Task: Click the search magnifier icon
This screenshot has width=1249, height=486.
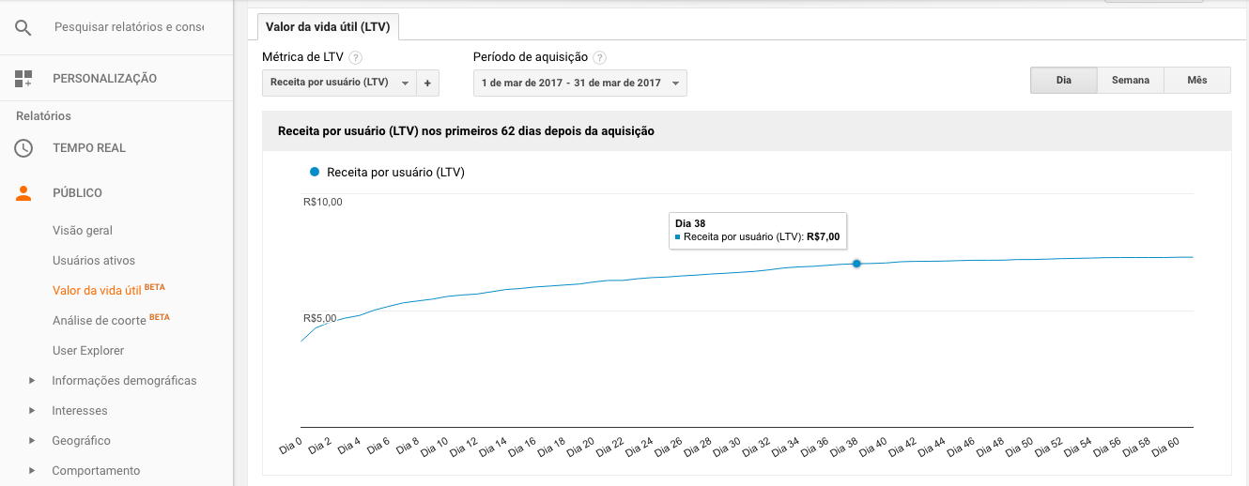Action: point(23,27)
